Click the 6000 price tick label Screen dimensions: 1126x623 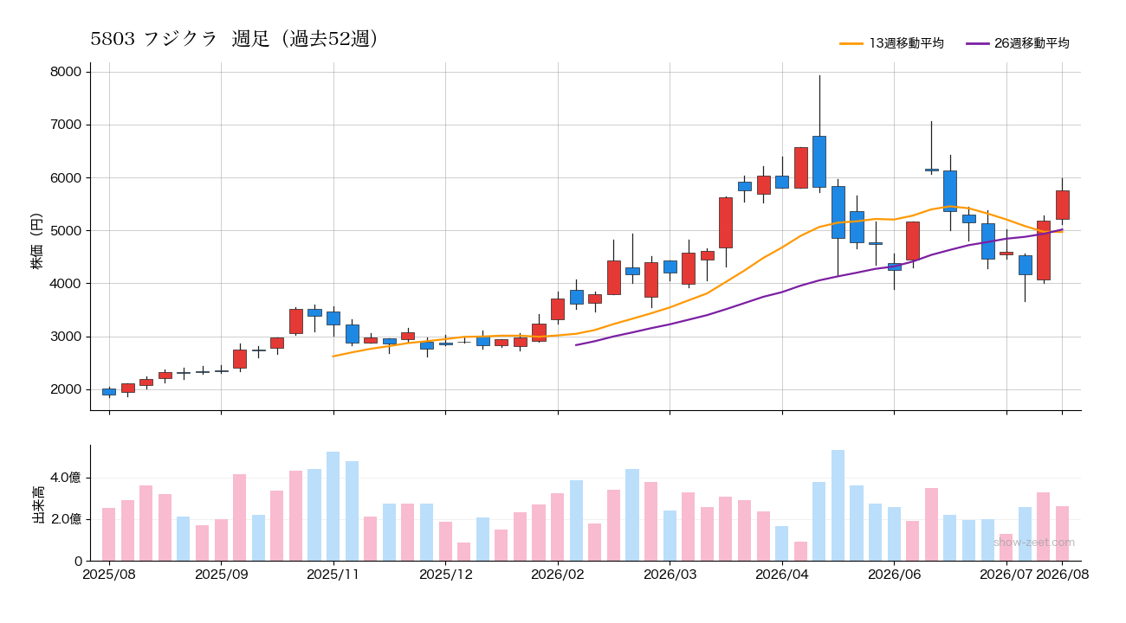tap(66, 177)
